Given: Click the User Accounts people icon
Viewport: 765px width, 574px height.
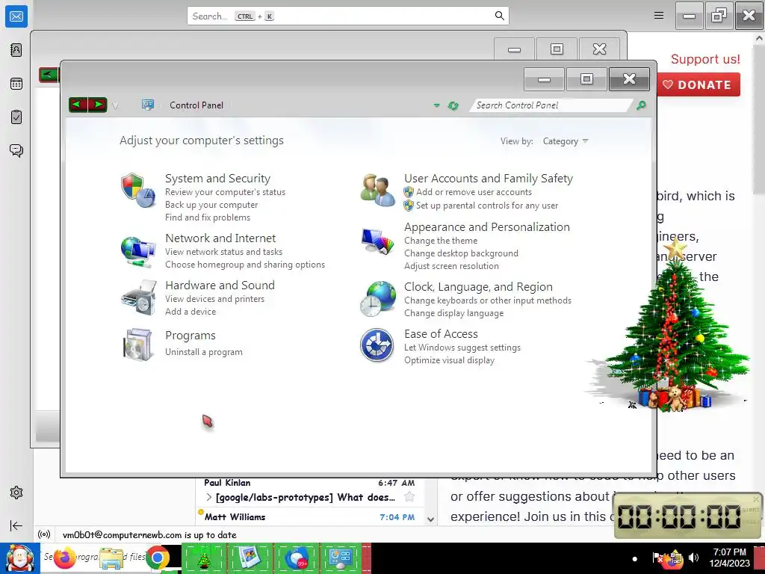Looking at the screenshot, I should [377, 191].
